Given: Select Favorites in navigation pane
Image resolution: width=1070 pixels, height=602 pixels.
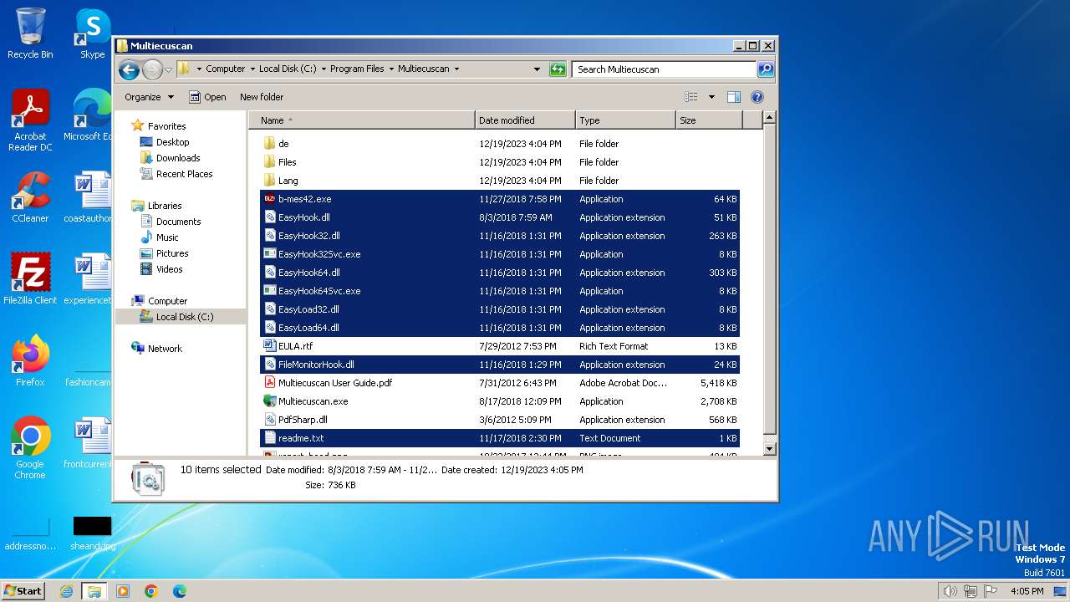Looking at the screenshot, I should (x=166, y=126).
